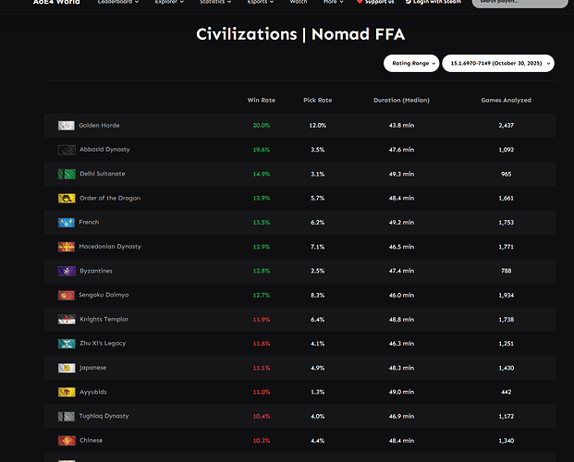Screen dimensions: 574x462
Task: Click the Delhi Sultanate green flag icon
Action: (x=66, y=174)
